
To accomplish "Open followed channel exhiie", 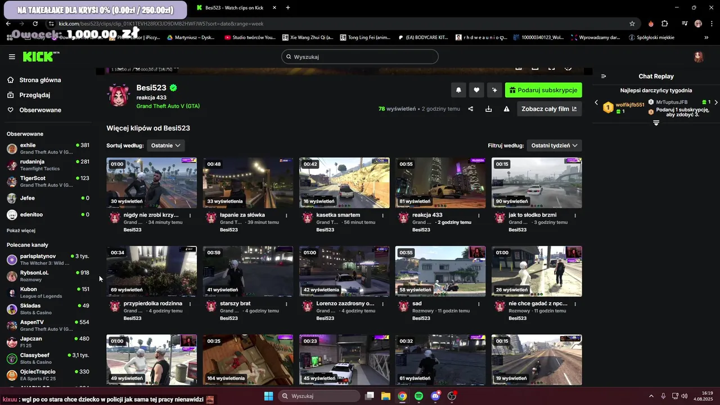I will [48, 148].
